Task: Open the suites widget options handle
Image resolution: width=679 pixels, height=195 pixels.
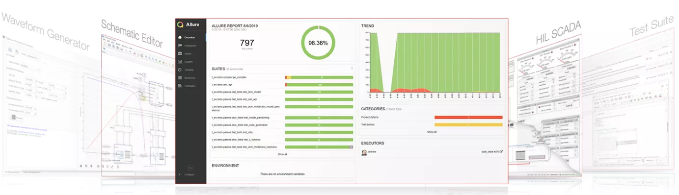Action: (x=352, y=69)
